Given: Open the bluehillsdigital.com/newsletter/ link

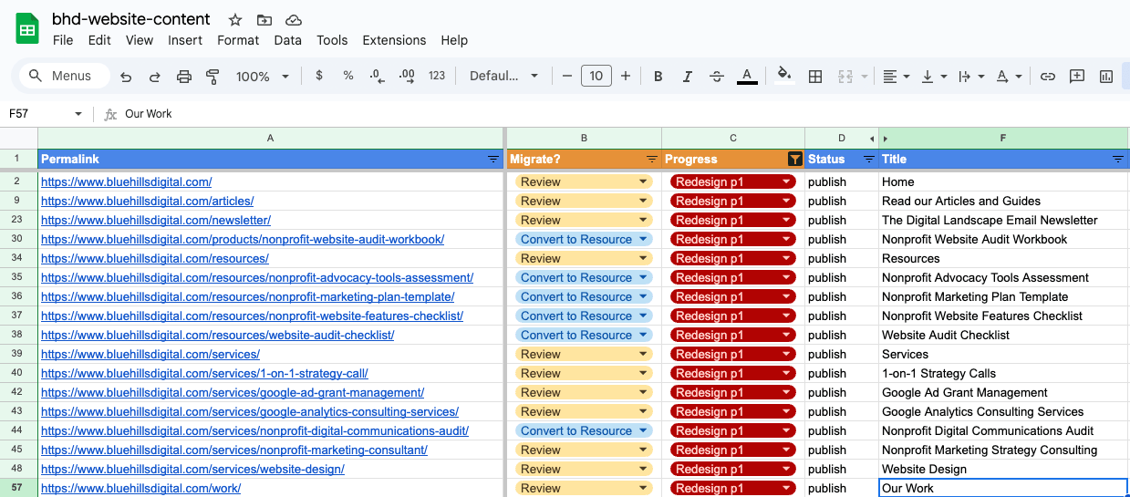Looking at the screenshot, I should [156, 220].
